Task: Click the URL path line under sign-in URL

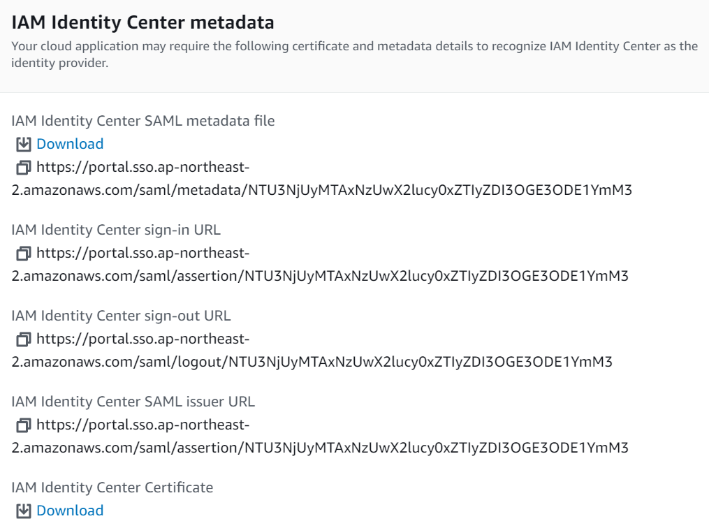Action: pyautogui.click(x=320, y=276)
